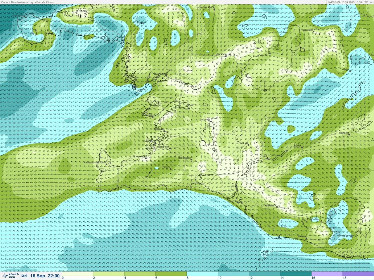The width and height of the screenshot is (374, 280).
Task: Click the 10–12 m/s turquoise legend swatch
Action: (233, 274)
